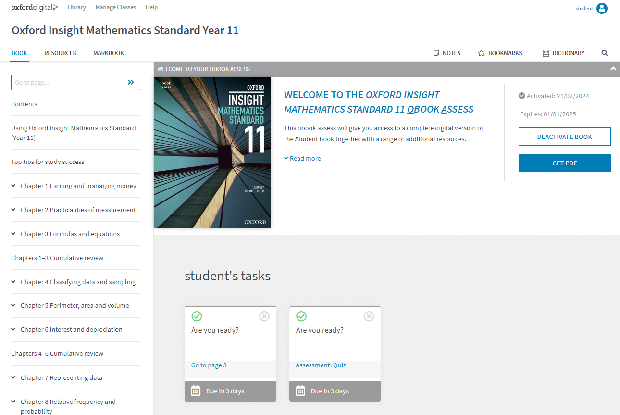
Task: Click 'Due in 3 days' on page 3 card
Action: point(225,391)
